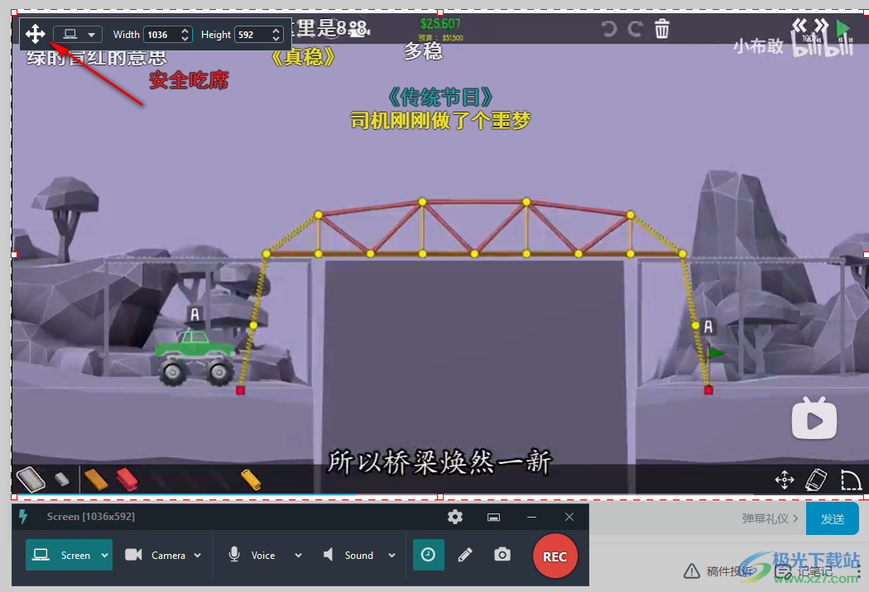Viewport: 869px width, 592px height.
Task: Open the 弹幕礼仪 link
Action: pyautogui.click(x=770, y=518)
